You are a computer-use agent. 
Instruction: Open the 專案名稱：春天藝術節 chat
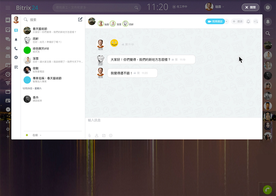[53, 80]
